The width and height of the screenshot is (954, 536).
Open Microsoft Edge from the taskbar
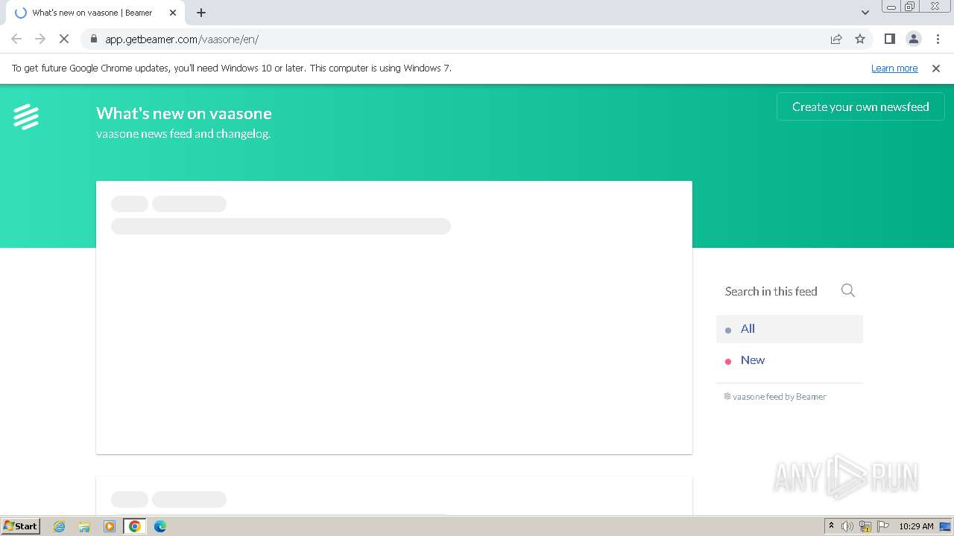coord(159,526)
